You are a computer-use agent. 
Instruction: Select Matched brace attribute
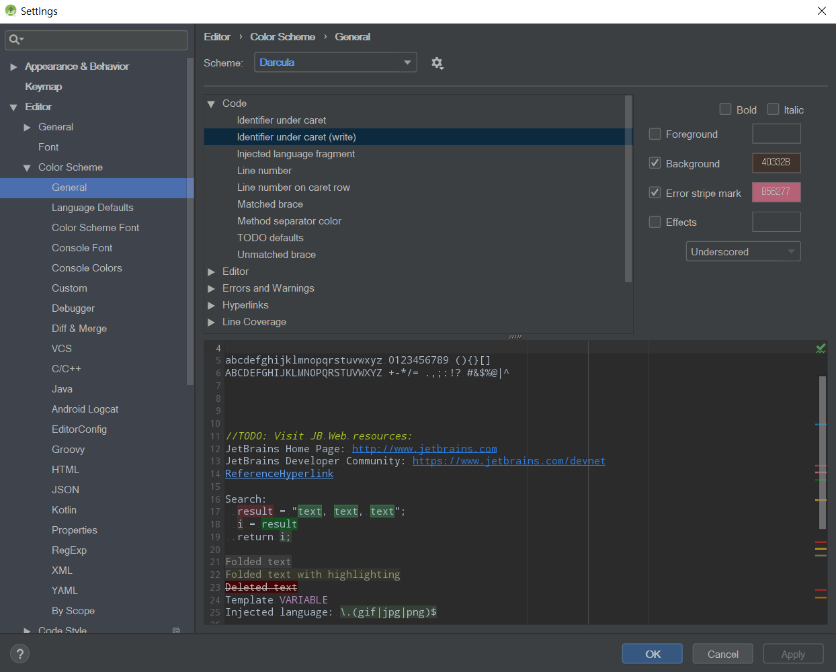[270, 204]
